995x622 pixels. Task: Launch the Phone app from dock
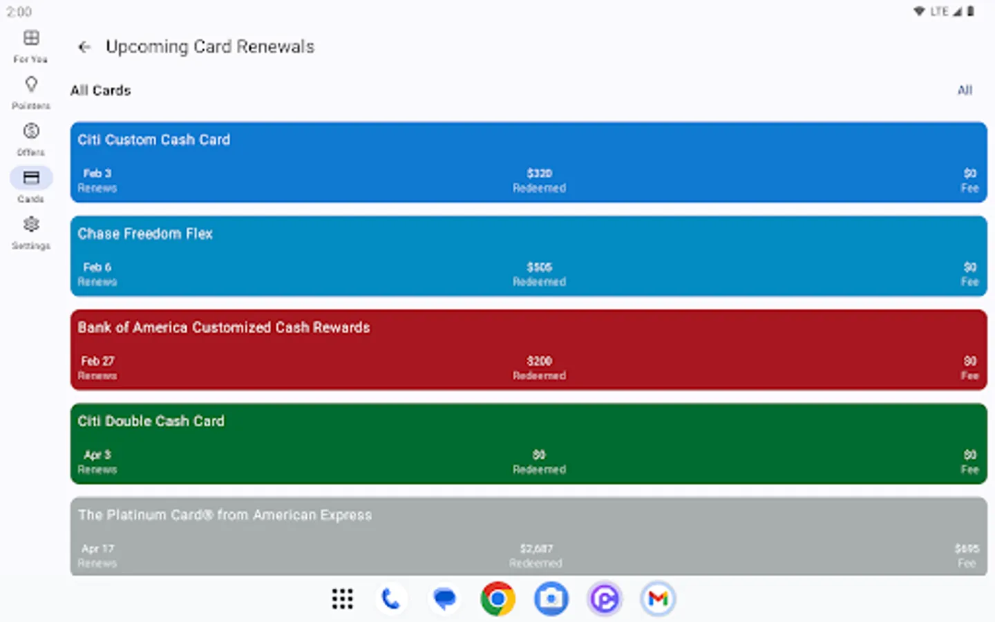(x=390, y=599)
